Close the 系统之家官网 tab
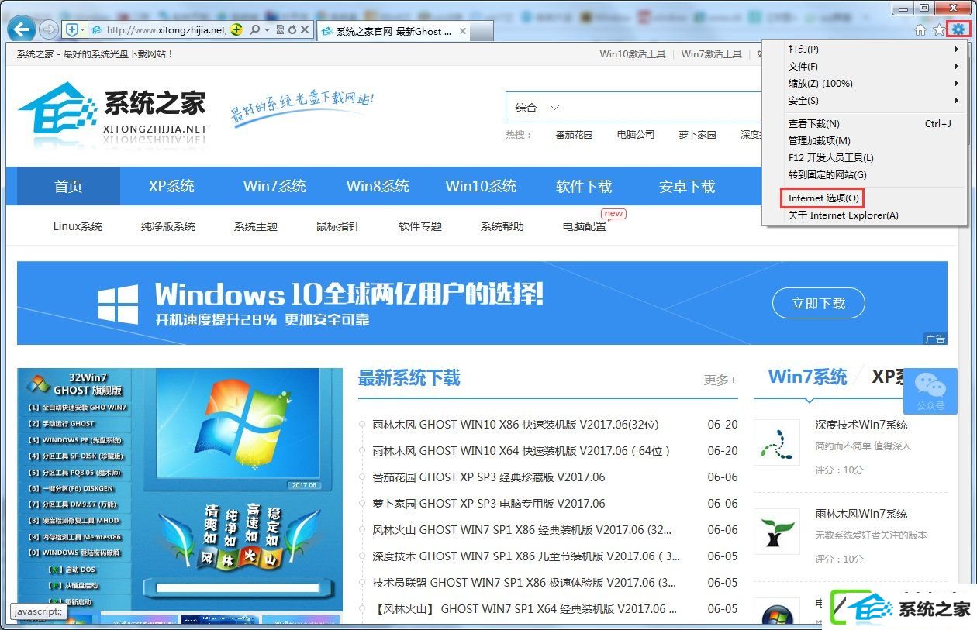 point(463,31)
